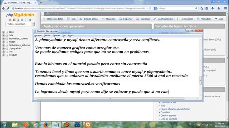Select the webauth database
This screenshot has width=229, height=128.
point(13,55)
